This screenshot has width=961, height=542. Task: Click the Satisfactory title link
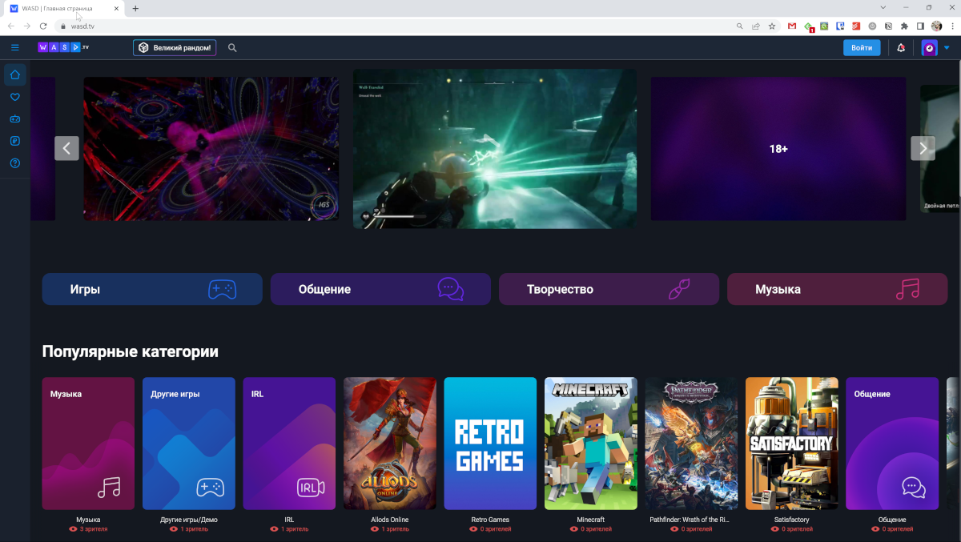(792, 520)
